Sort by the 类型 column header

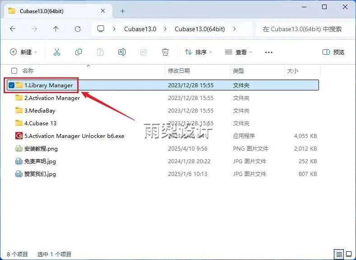[239, 71]
